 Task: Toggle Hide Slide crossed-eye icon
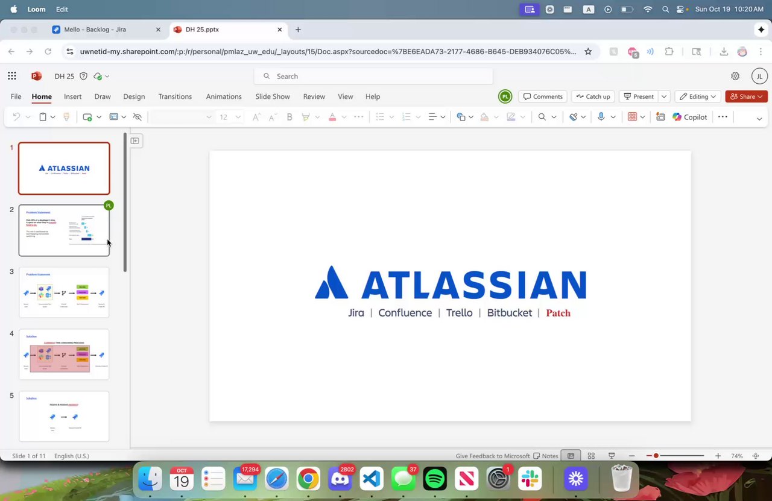click(x=138, y=117)
